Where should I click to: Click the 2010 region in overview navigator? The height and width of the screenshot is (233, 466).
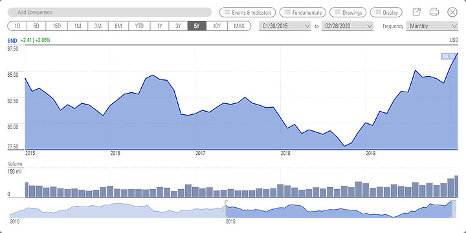coord(14,221)
